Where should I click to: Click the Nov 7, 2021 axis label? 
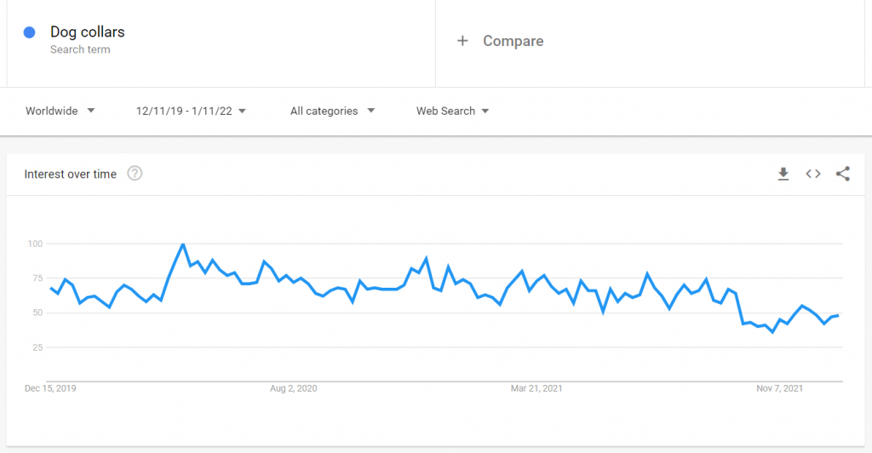point(780,388)
